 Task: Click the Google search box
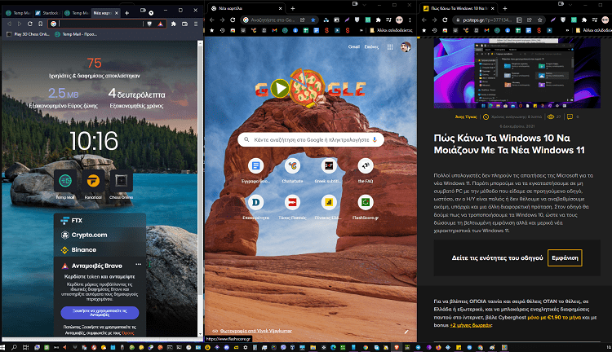[x=311, y=139]
